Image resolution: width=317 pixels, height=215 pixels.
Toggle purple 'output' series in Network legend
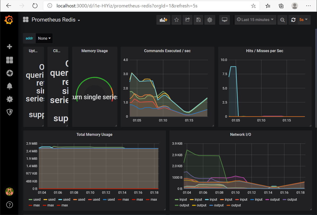(x=292, y=200)
